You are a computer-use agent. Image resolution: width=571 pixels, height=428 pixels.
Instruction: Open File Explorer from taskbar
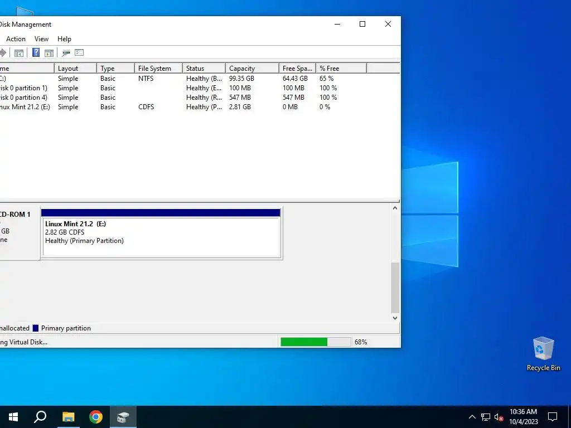[68, 417]
